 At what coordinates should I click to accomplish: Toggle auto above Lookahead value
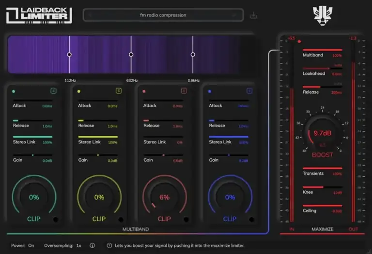pos(338,65)
